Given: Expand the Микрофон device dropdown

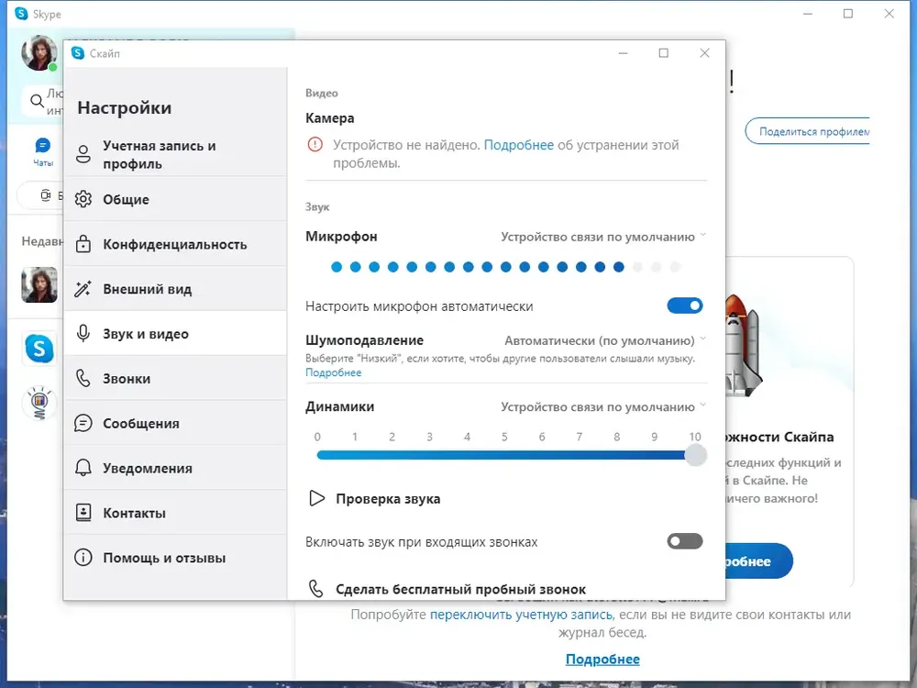Looking at the screenshot, I should click(603, 237).
